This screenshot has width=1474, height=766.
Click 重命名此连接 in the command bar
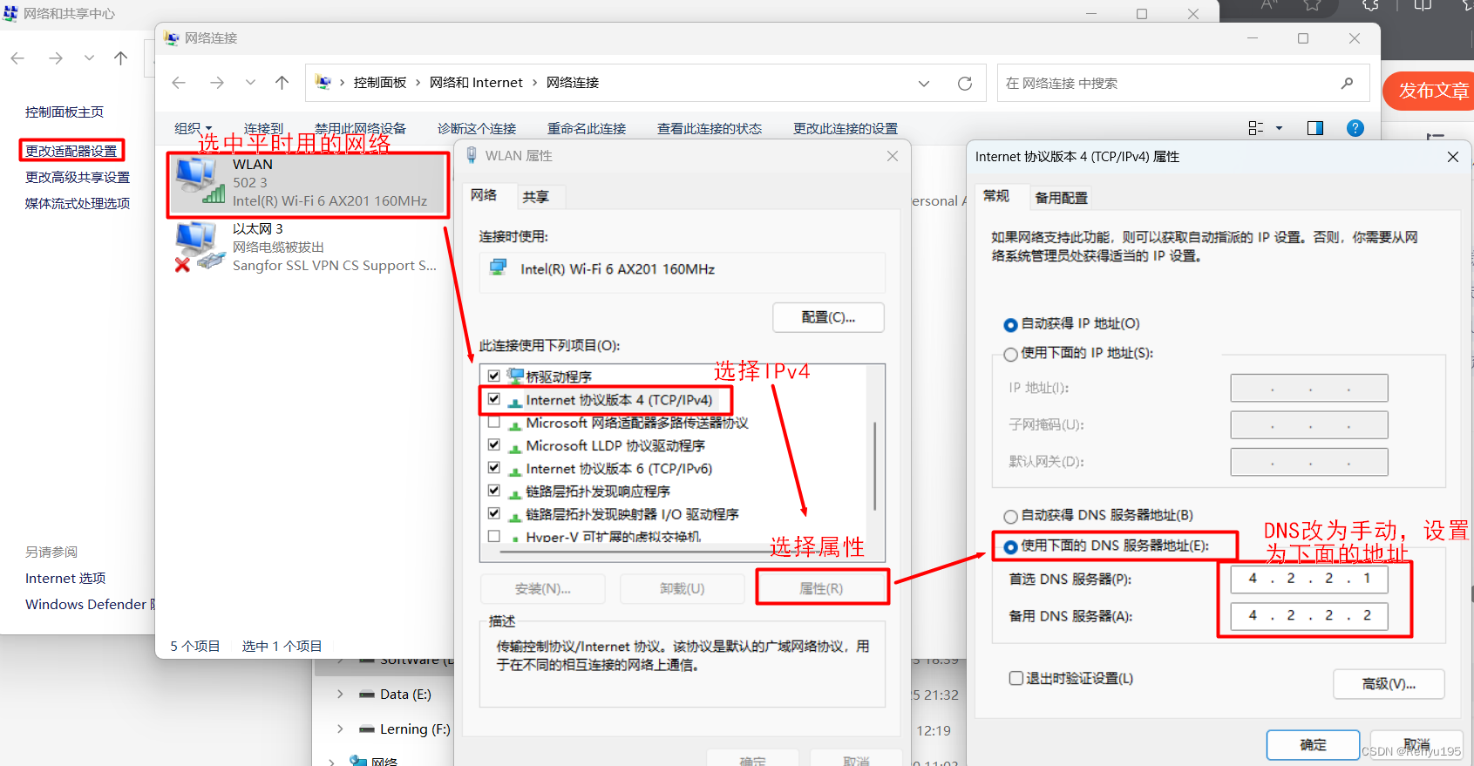click(587, 128)
